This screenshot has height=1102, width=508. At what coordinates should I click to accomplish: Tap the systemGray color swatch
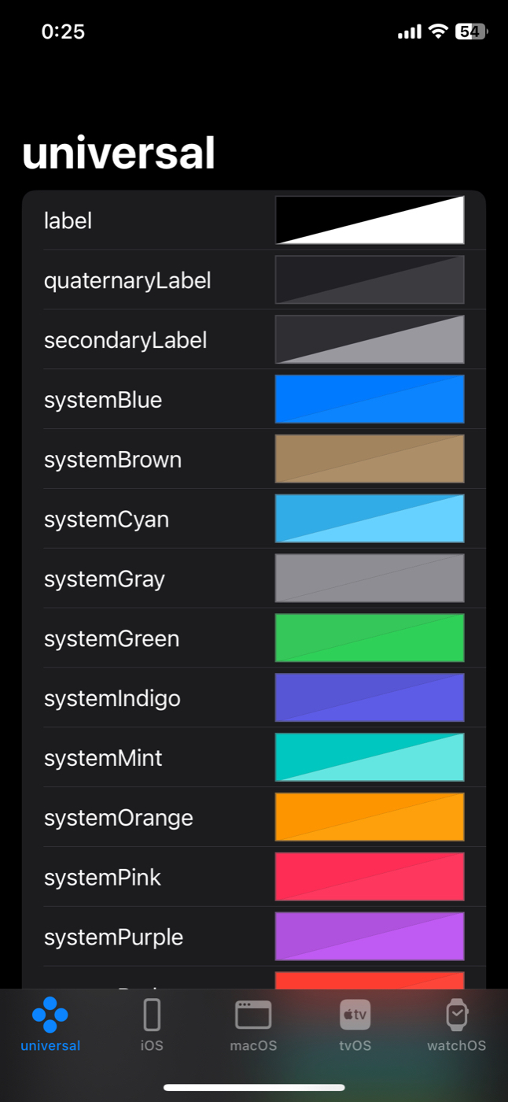click(370, 578)
